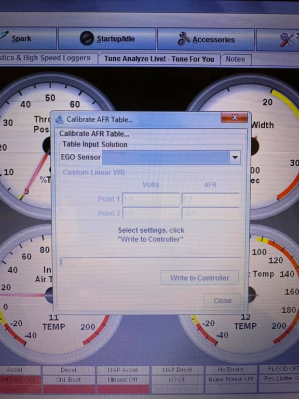
Task: Click the Calibrate AFR Table dialog title icon
Action: 59,119
